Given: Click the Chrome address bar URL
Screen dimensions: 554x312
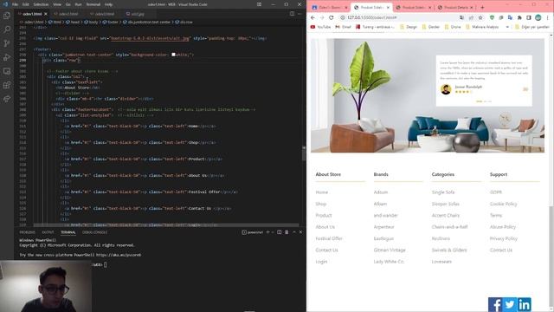Looking at the screenshot, I should (x=371, y=17).
